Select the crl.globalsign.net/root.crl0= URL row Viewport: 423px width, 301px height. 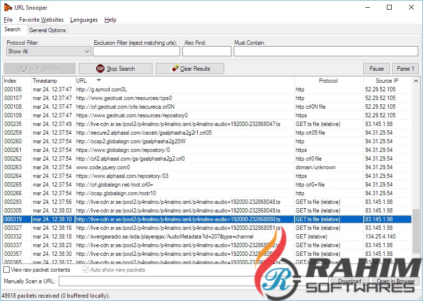pos(115,184)
